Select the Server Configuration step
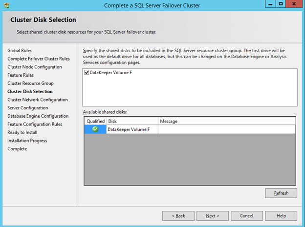This screenshot has width=305, height=227. pos(27,108)
